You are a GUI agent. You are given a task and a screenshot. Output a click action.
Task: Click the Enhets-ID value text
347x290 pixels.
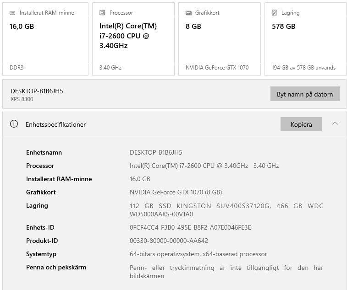(190, 227)
